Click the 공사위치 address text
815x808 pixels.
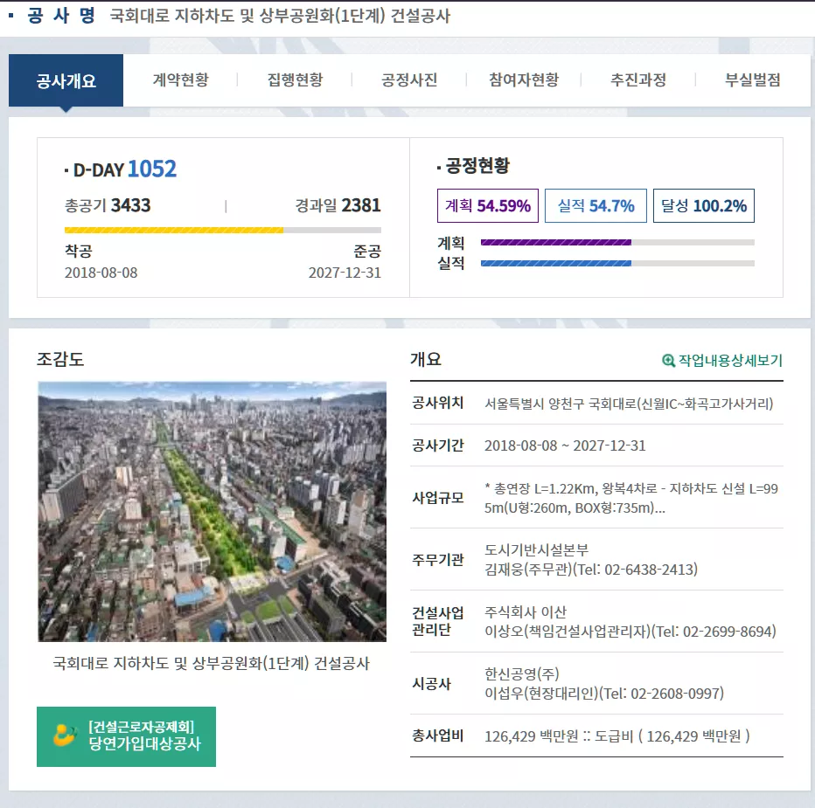click(629, 404)
